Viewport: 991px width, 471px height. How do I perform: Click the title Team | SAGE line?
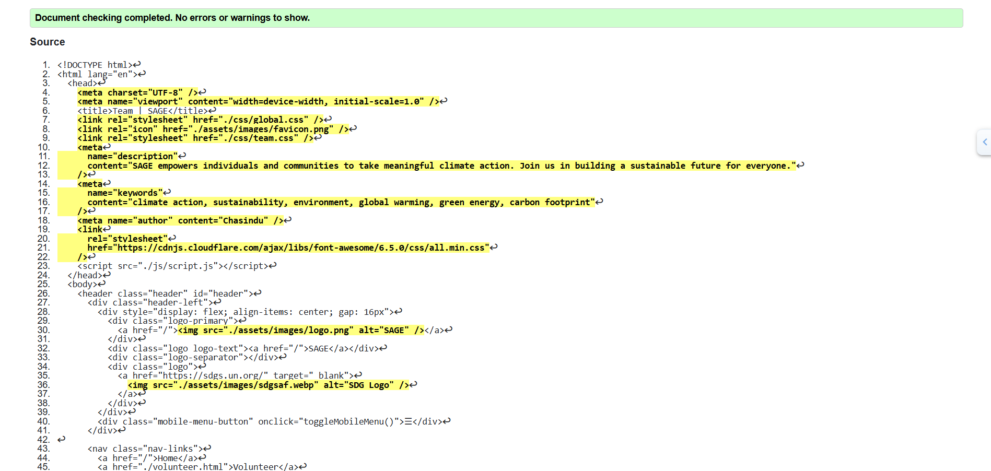(146, 111)
